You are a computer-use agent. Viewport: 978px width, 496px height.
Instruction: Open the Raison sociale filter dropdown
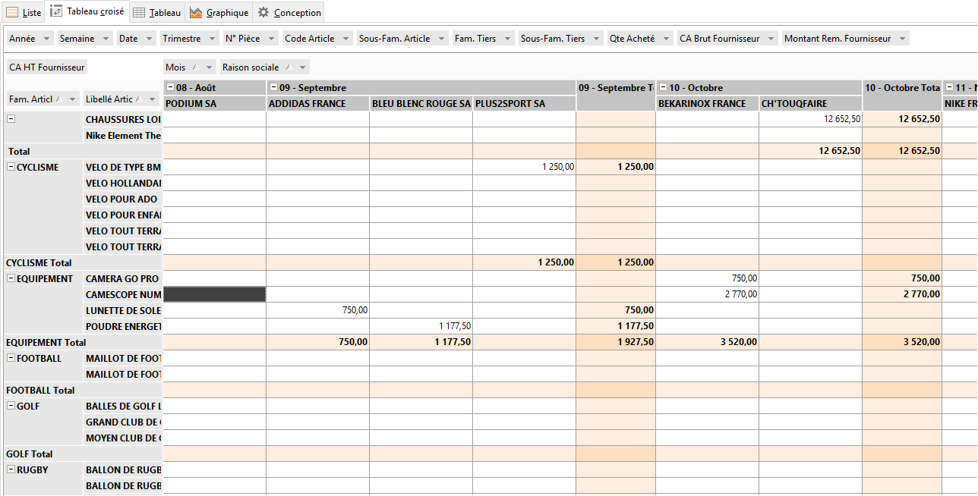click(x=302, y=67)
